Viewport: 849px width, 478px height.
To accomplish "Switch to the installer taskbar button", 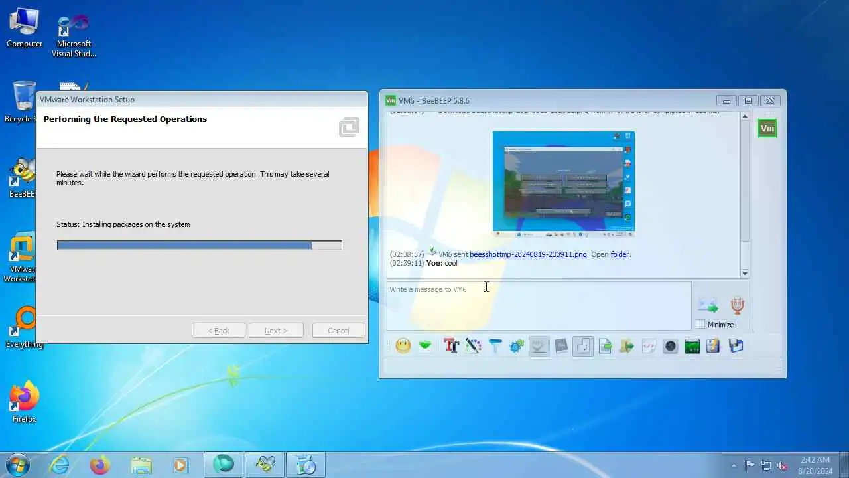I will (306, 465).
